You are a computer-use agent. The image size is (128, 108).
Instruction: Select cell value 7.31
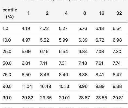63,63
